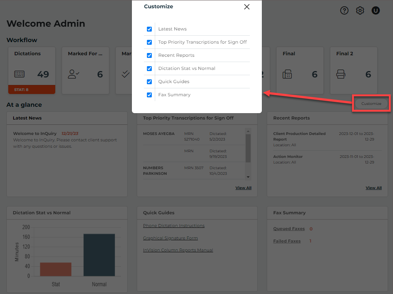Viewport: 393px width, 294px height.
Task: Open the user profile avatar icon
Action: (376, 11)
